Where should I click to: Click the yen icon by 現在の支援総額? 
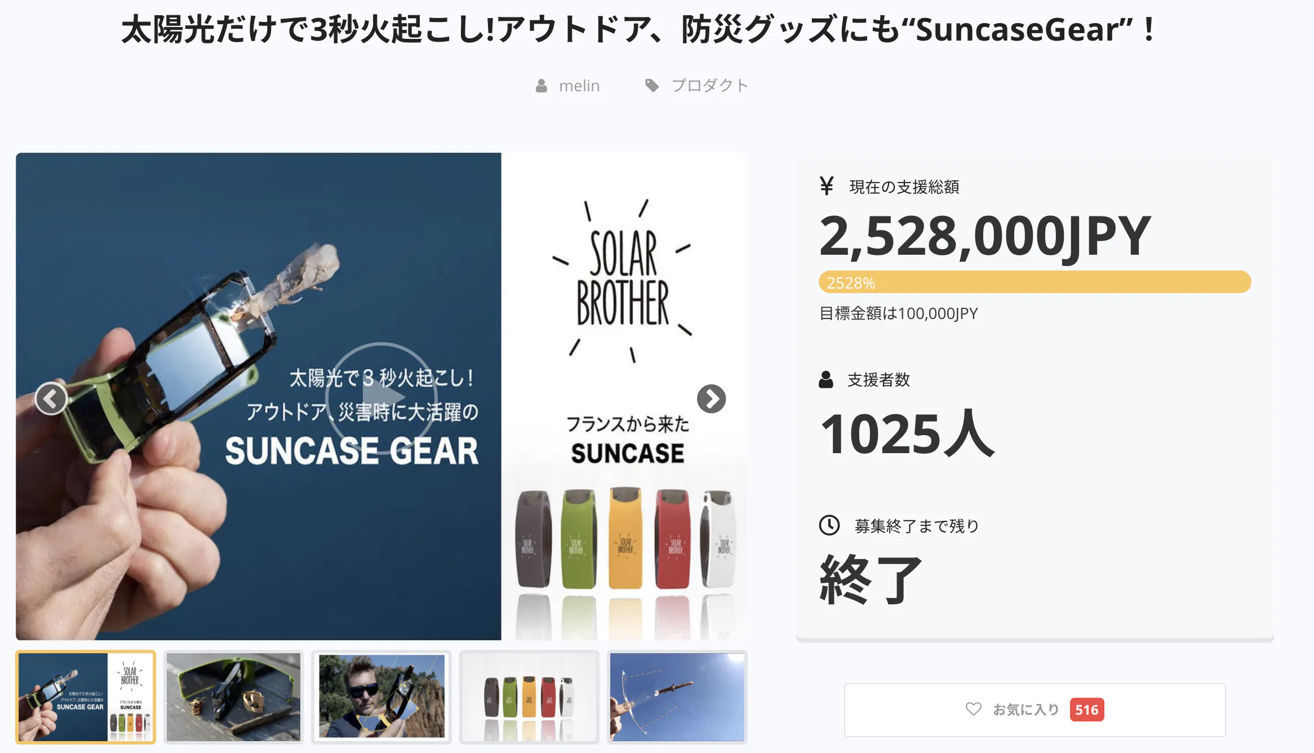click(x=827, y=186)
